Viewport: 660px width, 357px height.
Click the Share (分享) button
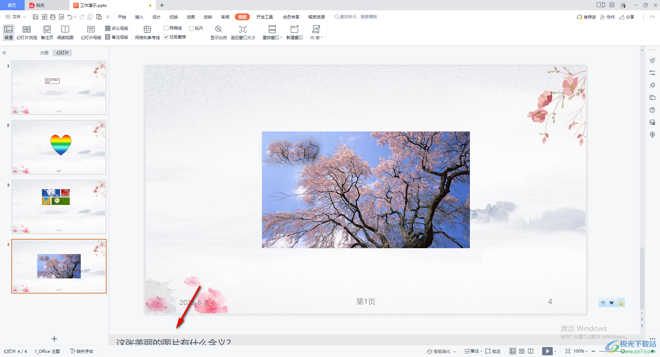(627, 17)
